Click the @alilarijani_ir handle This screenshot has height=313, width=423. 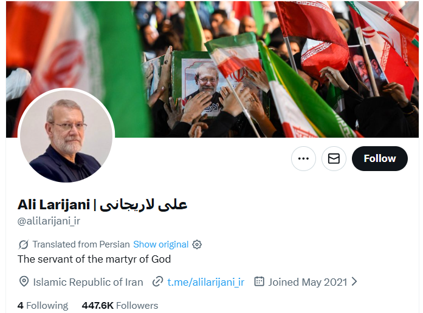[x=49, y=221]
